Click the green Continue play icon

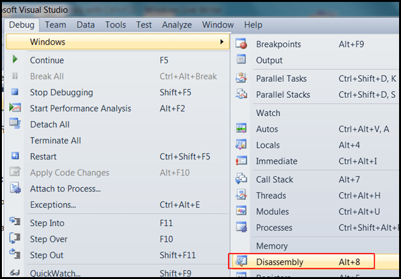[x=15, y=60]
